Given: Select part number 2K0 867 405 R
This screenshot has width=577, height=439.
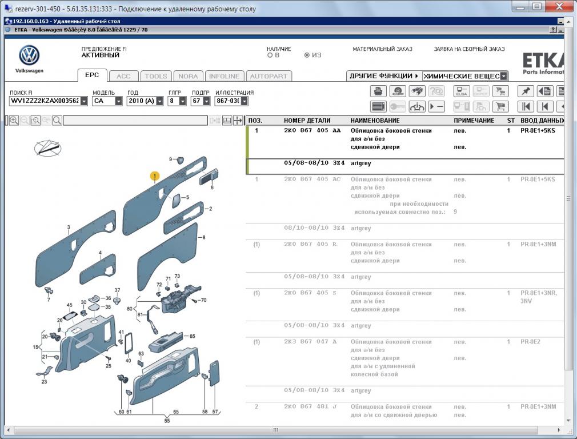Looking at the screenshot, I should click(x=310, y=244).
